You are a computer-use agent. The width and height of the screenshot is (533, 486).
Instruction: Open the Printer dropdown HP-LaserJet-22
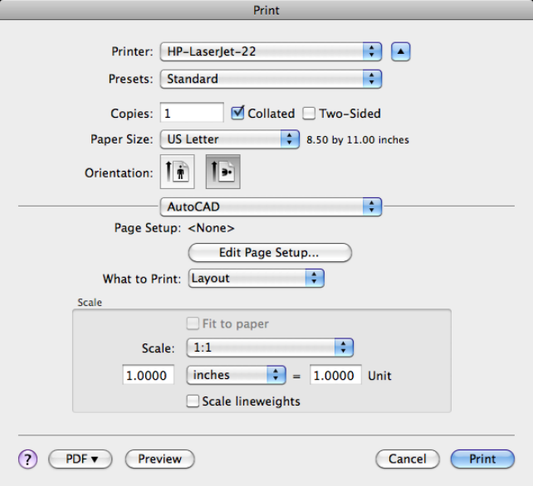click(271, 51)
